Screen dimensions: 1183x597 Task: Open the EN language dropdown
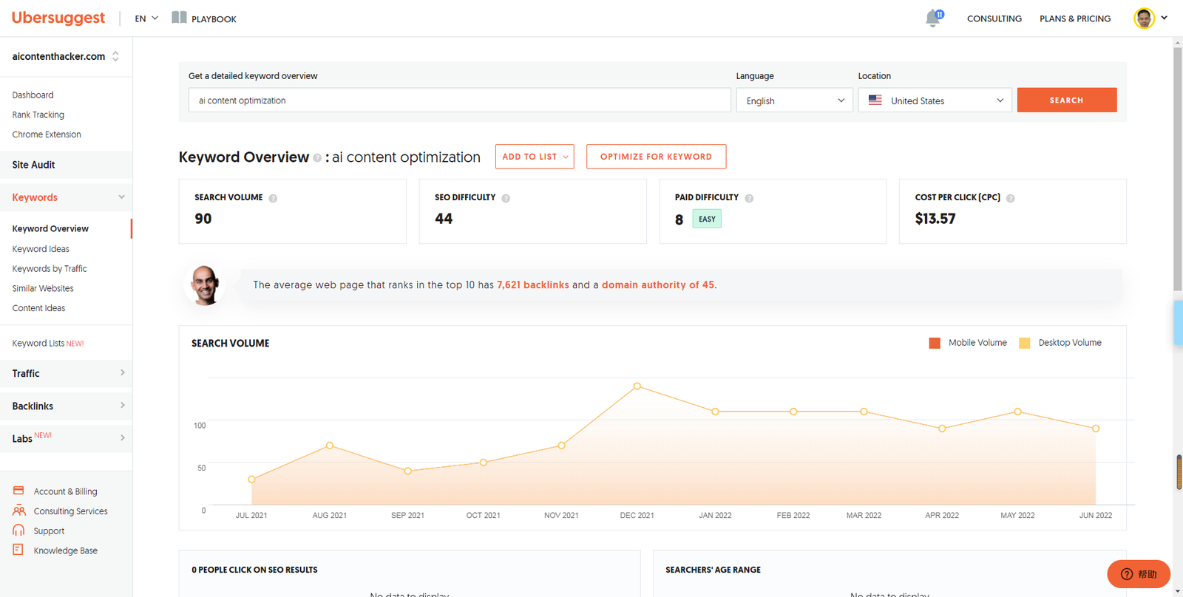click(146, 18)
